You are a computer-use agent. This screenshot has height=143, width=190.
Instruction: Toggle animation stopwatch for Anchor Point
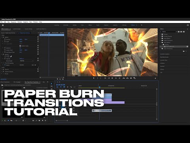coord(5,50)
